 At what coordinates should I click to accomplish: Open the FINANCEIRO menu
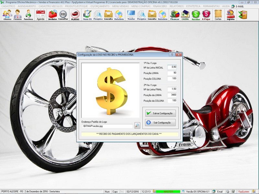tap(160, 6)
